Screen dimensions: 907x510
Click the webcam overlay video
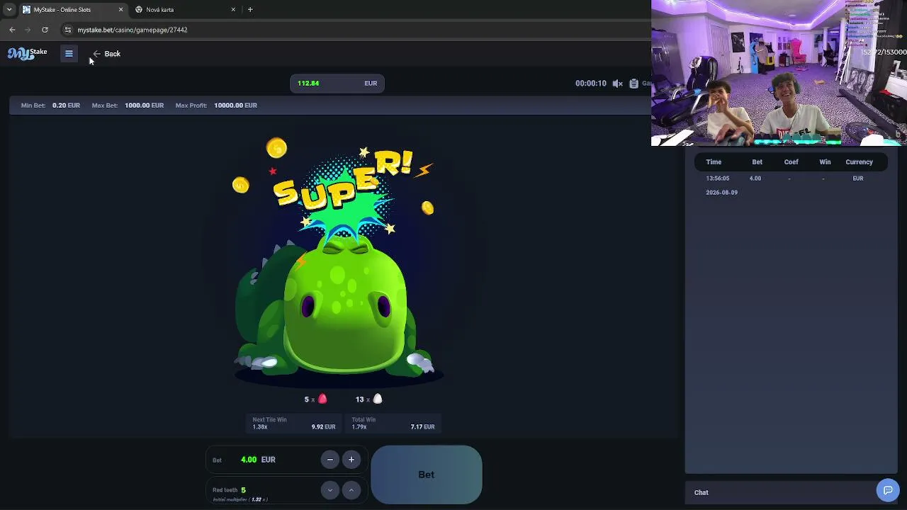(779, 73)
